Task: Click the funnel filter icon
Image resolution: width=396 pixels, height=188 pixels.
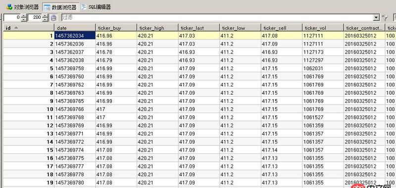Action: (385, 18)
